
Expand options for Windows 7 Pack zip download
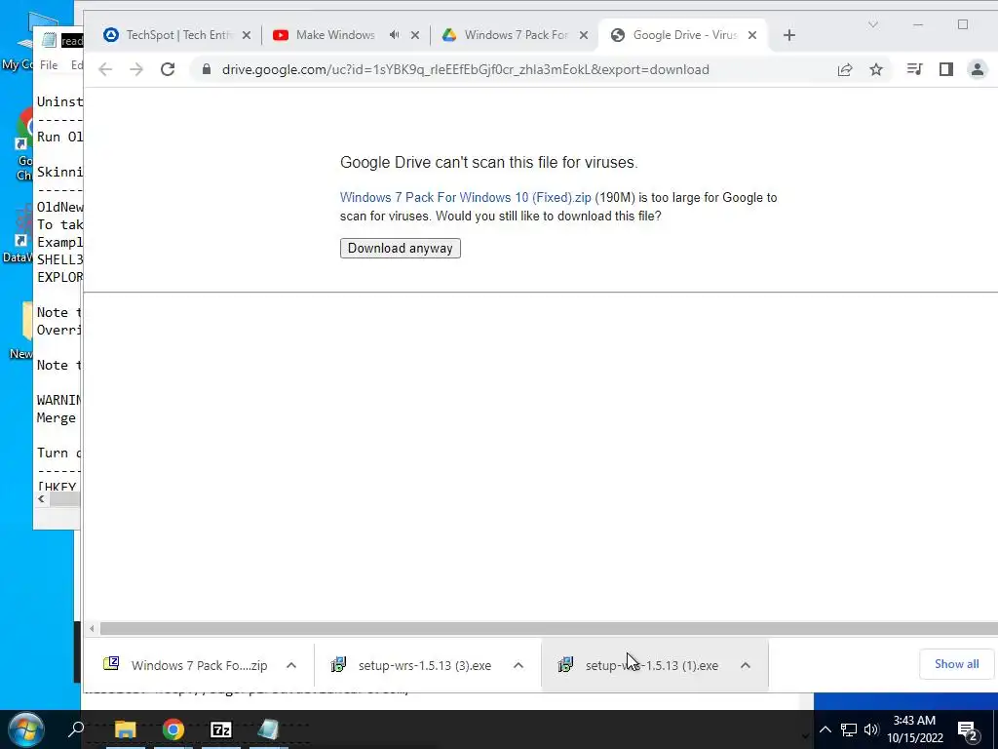[291, 665]
